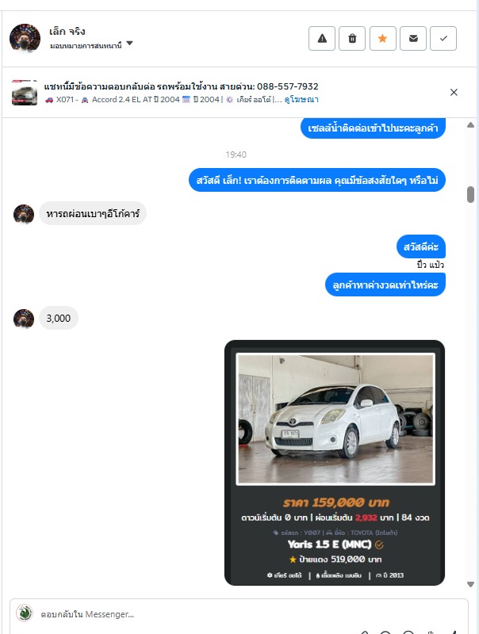Screen dimensions: 479x634
Task: Click customer avatar beside 3,000 message
Action: [24, 319]
